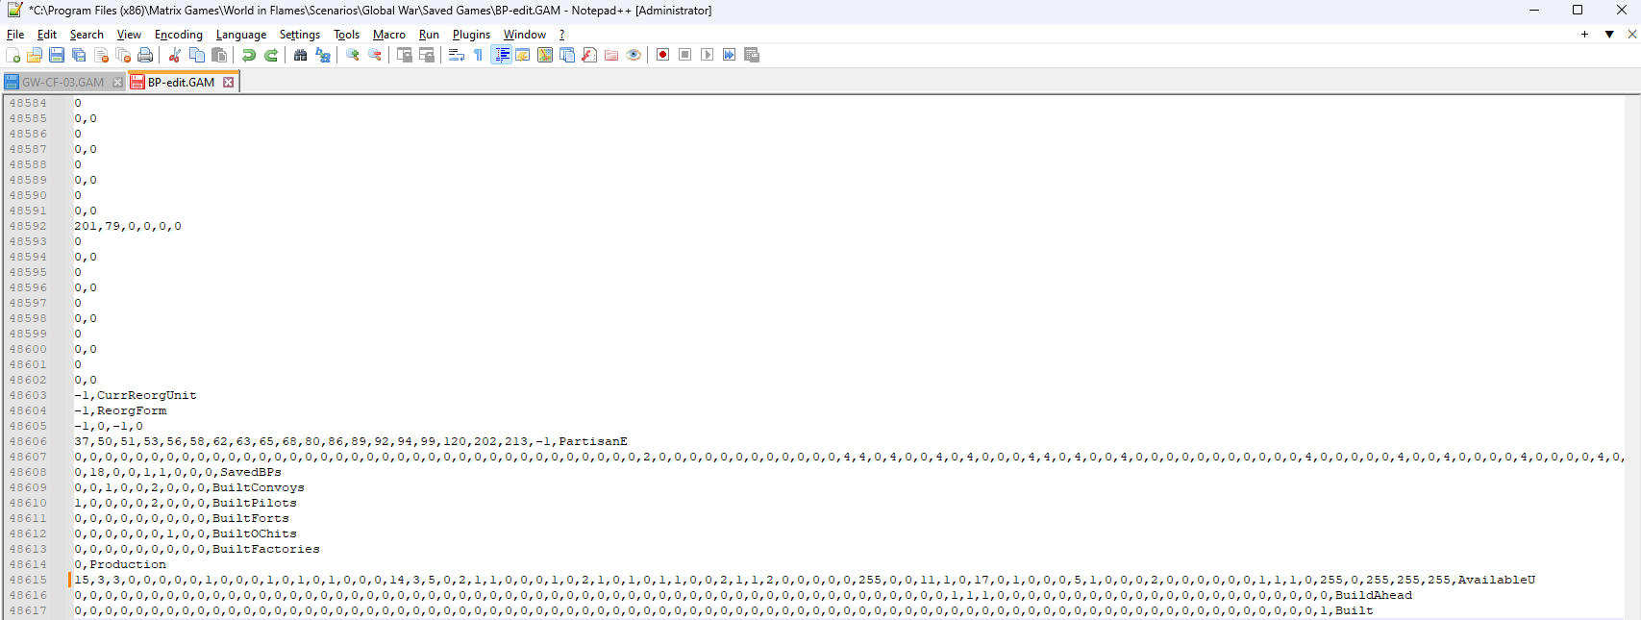The height and width of the screenshot is (620, 1641).
Task: Open Find with the binoculars icon
Action: (x=301, y=55)
